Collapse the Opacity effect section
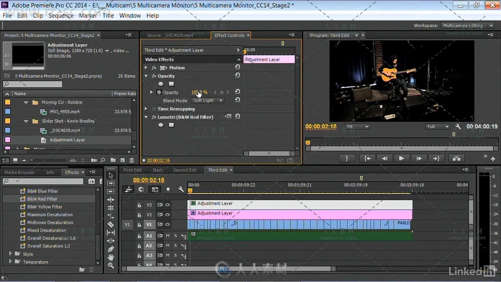This screenshot has width=501, height=282. (x=146, y=76)
